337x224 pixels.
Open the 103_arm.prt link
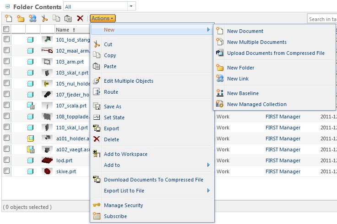70,62
